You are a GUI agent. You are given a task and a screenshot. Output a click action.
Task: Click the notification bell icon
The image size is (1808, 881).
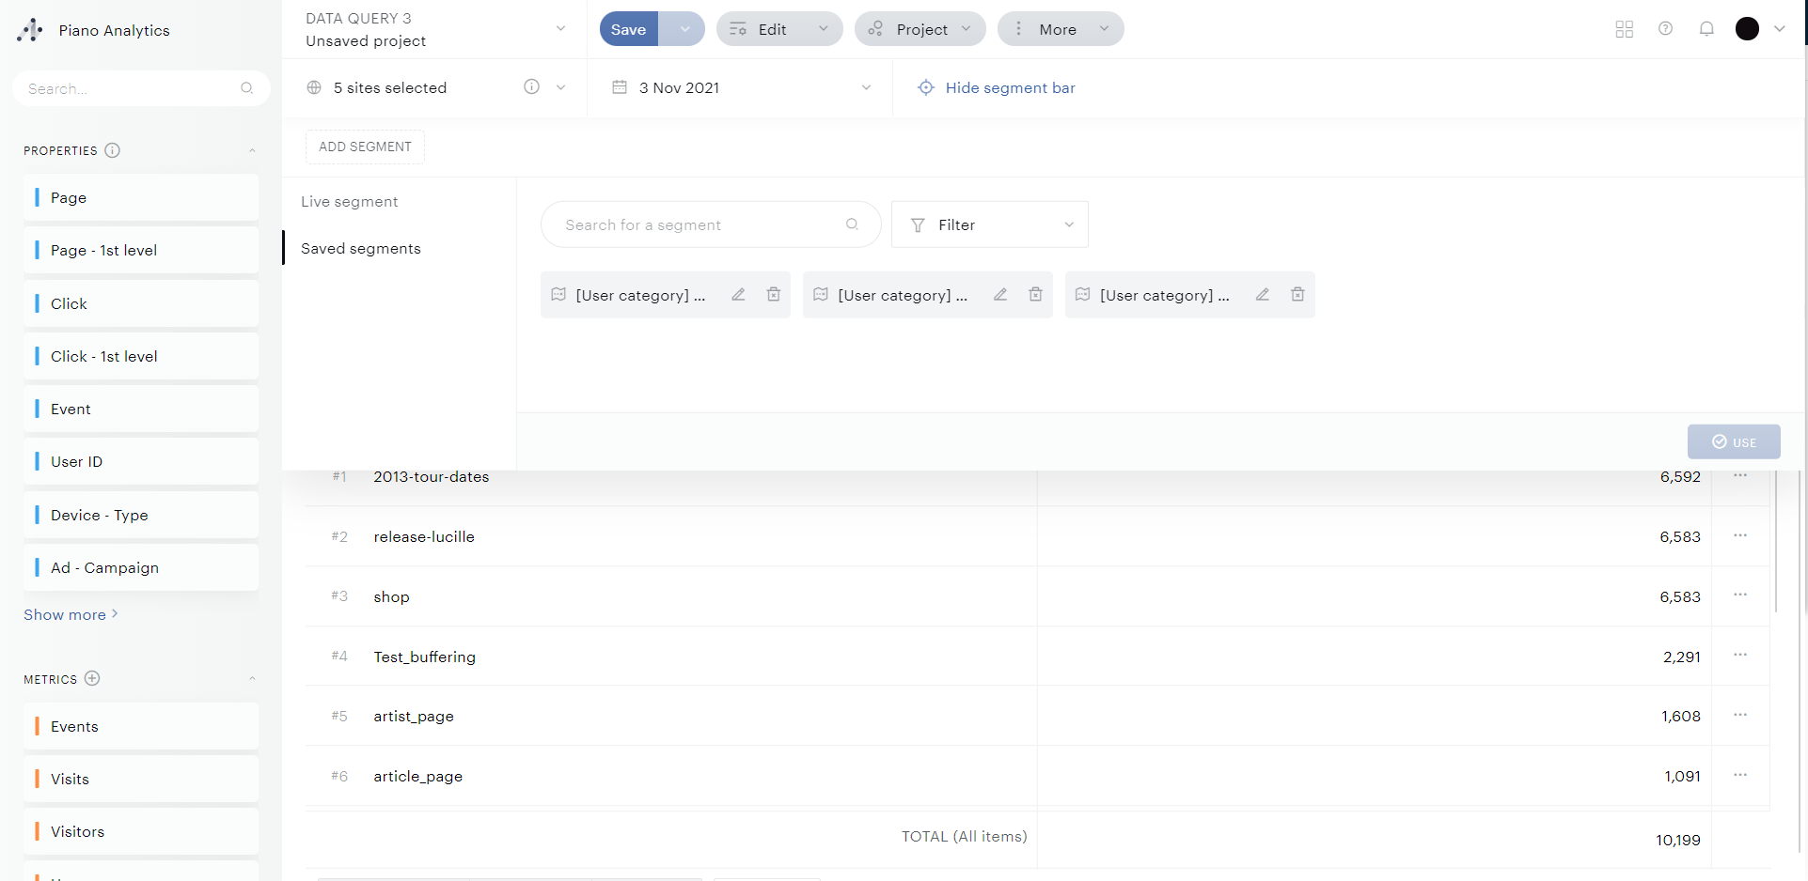(x=1706, y=29)
